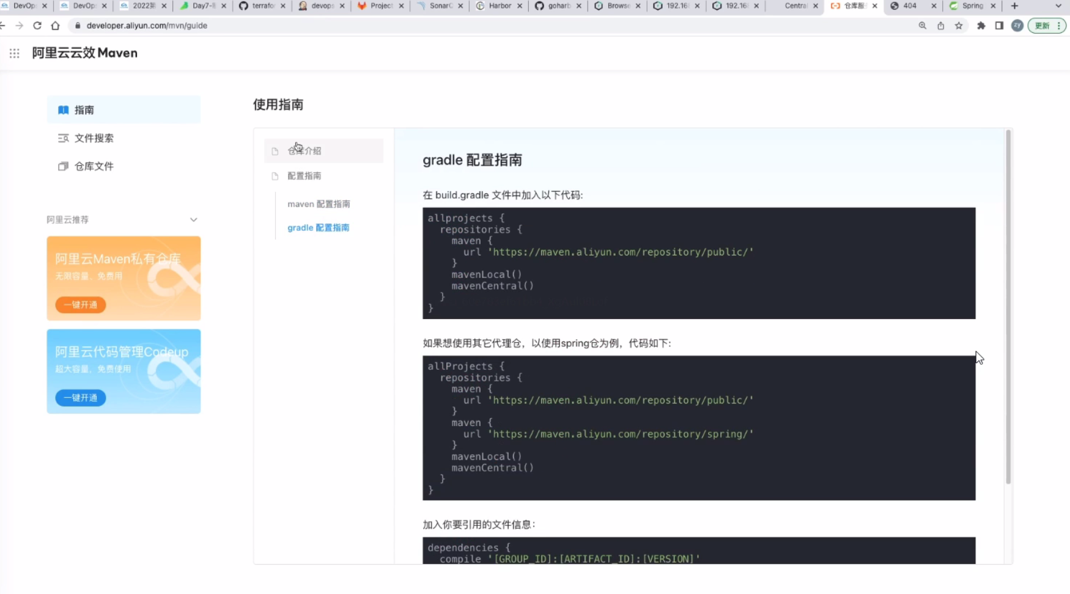Open the apps grid menu icon
Viewport: 1070px width, 594px height.
tap(15, 53)
